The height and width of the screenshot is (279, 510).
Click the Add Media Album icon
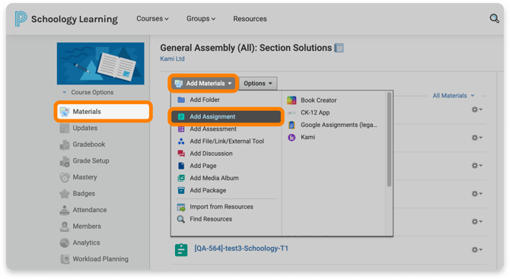[x=181, y=178]
